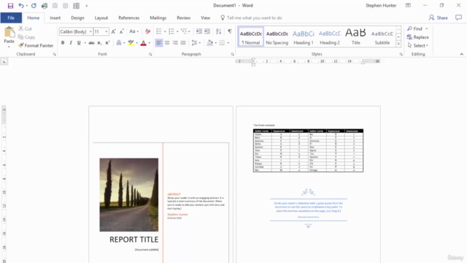Click the REPORT TITLE text on cover page
The image size is (467, 263).
click(134, 240)
